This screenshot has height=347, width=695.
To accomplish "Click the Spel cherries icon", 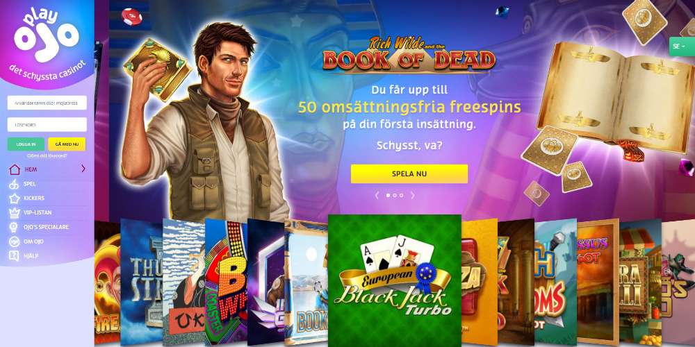I will pos(15,184).
